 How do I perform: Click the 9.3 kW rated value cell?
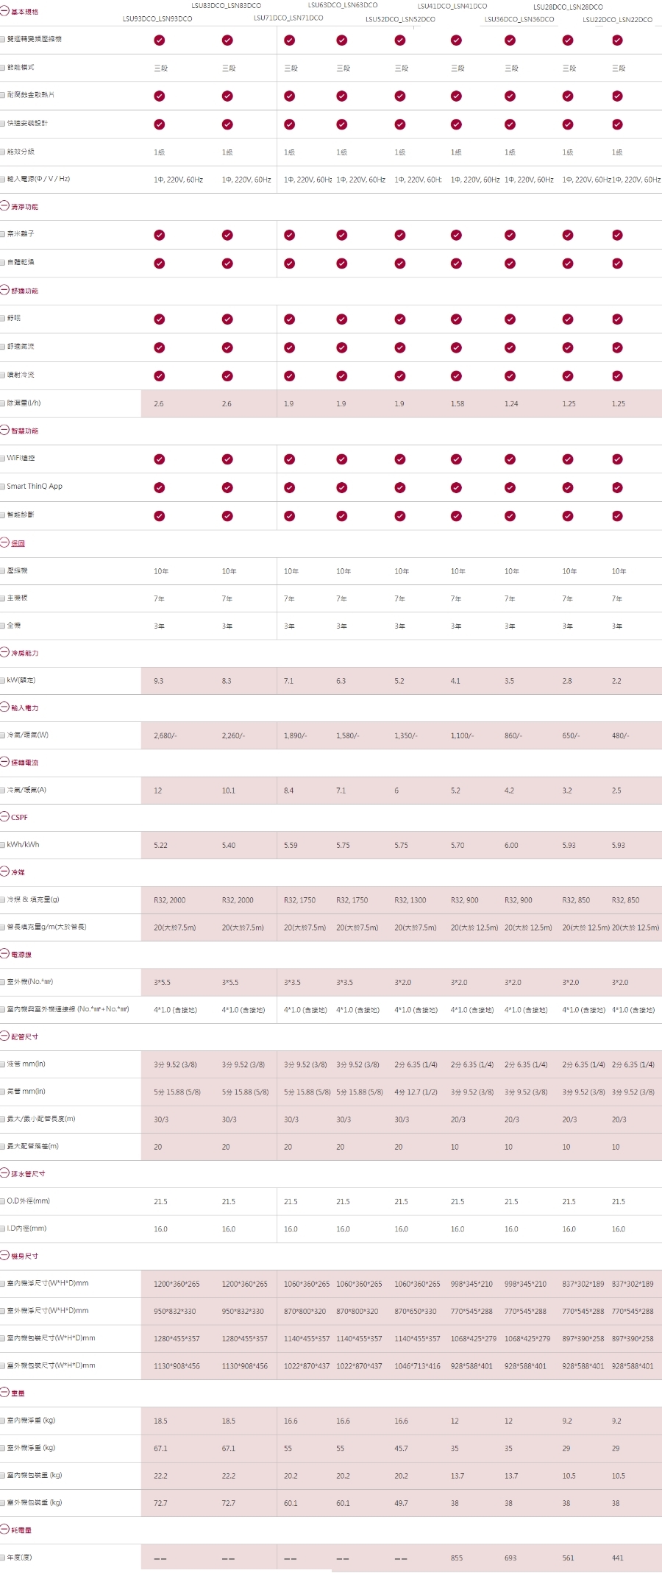(159, 681)
